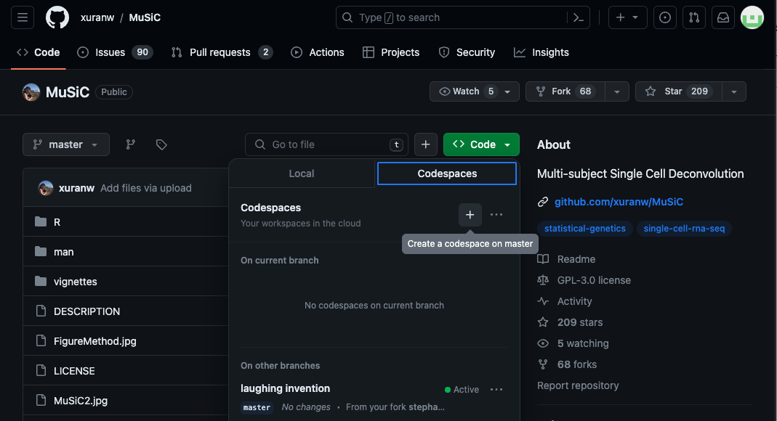The height and width of the screenshot is (421, 777).
Task: Open the master branch selector dropdown
Action: point(66,144)
